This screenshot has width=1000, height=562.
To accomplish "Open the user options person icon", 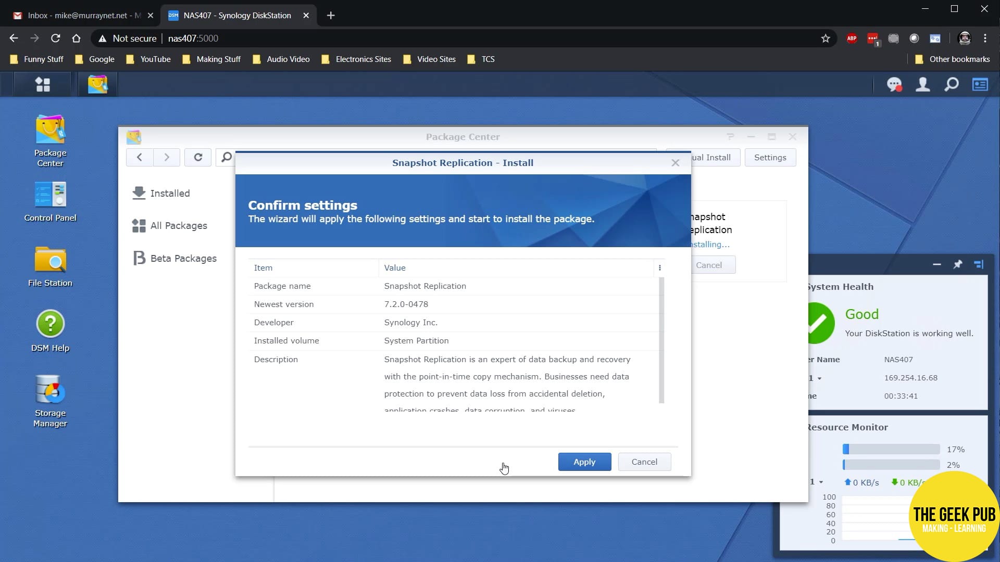I will 923,84.
